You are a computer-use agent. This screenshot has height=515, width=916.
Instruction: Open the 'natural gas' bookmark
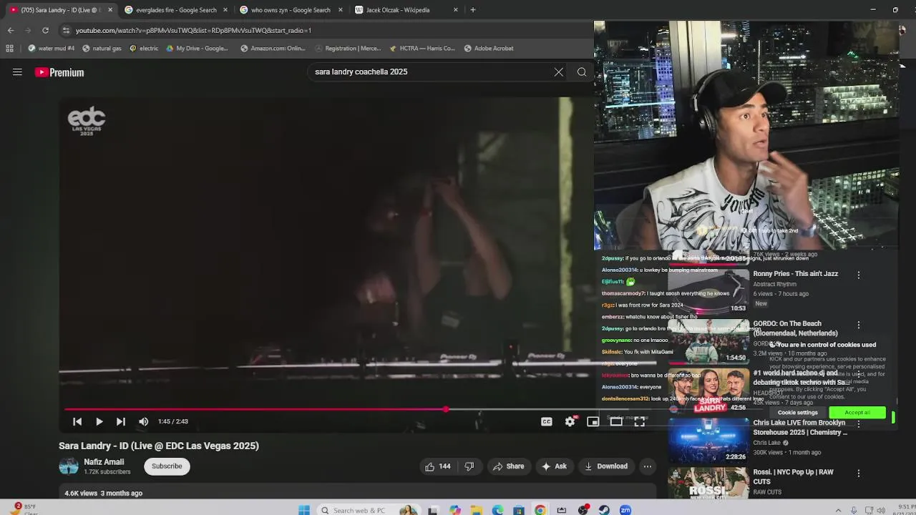point(102,49)
